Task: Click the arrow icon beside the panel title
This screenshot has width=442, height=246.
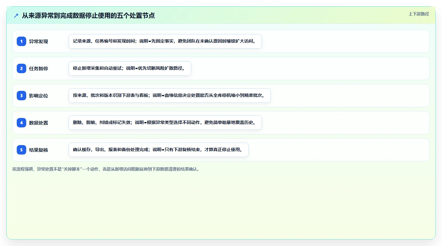Action: click(16, 15)
